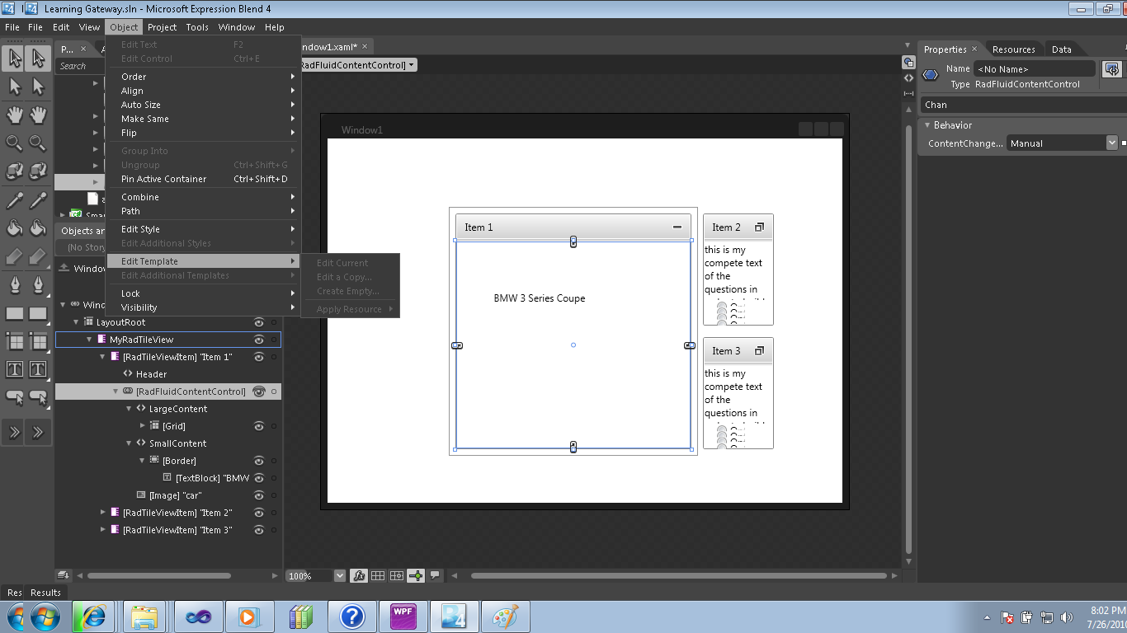Switch to the Resources tab

click(1013, 49)
